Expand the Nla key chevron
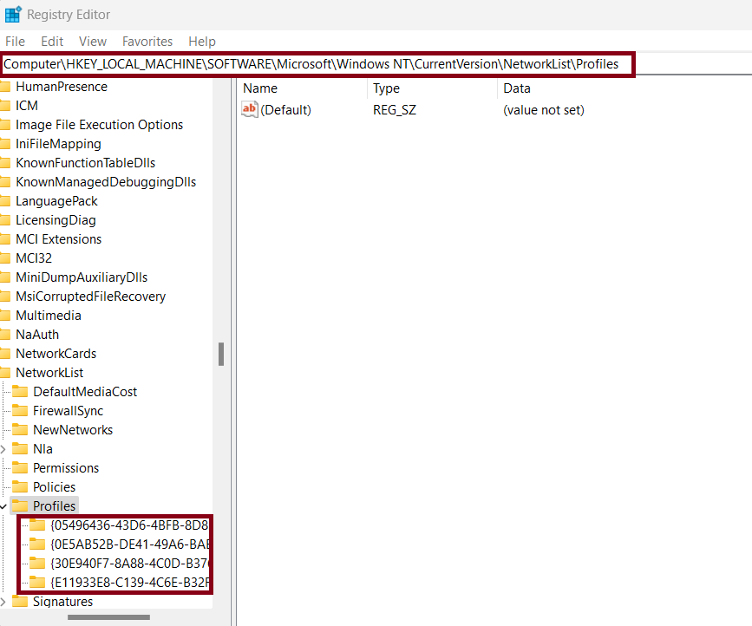 (3, 449)
